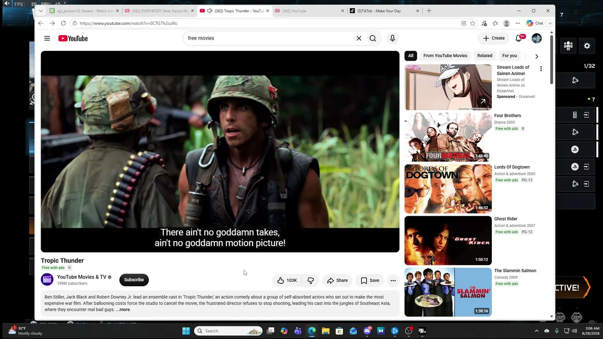The image size is (603, 339).
Task: Open the Windows Start menu
Action: tap(186, 331)
